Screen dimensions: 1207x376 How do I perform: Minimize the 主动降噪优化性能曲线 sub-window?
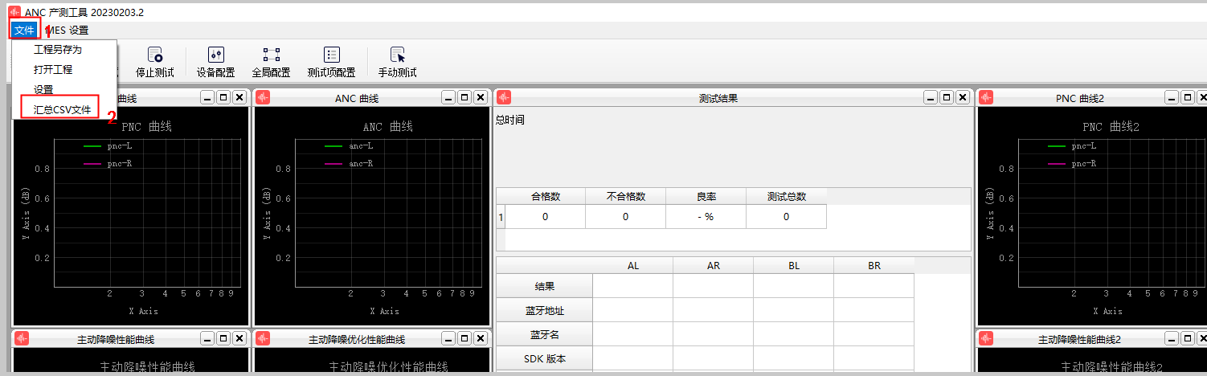click(448, 338)
